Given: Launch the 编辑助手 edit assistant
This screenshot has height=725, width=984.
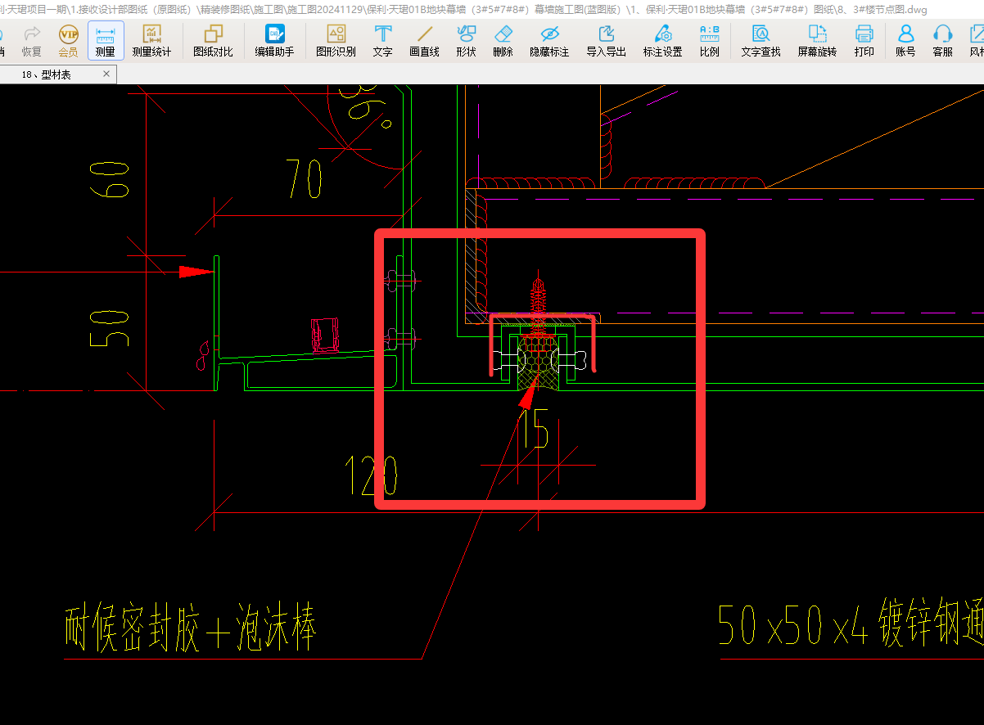Looking at the screenshot, I should pyautogui.click(x=274, y=41).
